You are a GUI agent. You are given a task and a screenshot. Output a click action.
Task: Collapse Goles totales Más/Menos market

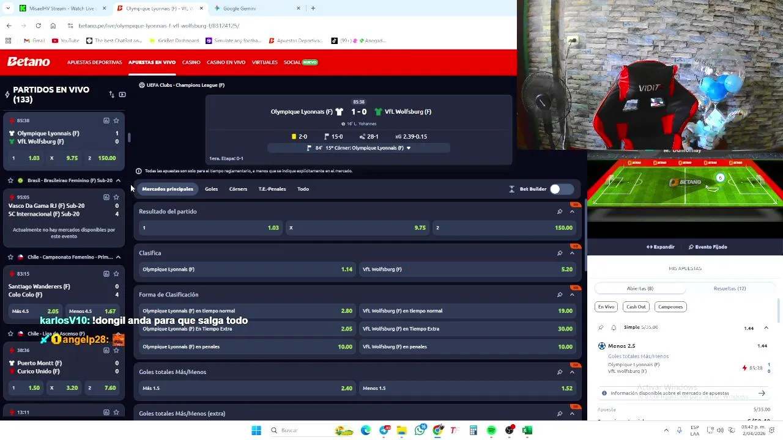click(572, 372)
